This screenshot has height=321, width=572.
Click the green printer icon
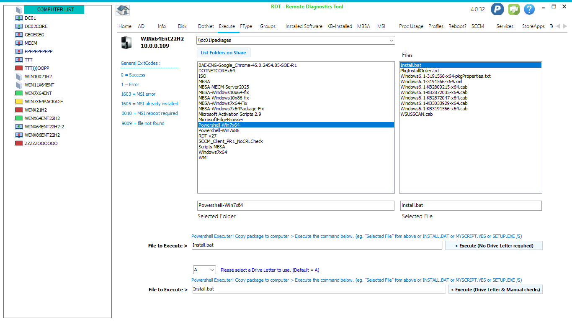pos(514,9)
